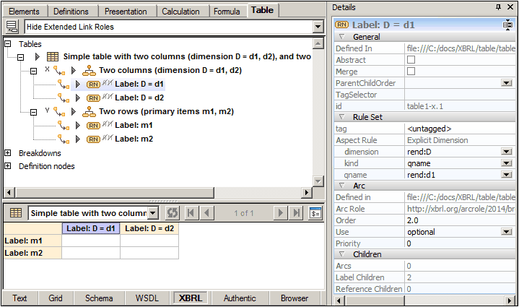
Task: Collapse the Rule Set section
Action: pos(342,117)
